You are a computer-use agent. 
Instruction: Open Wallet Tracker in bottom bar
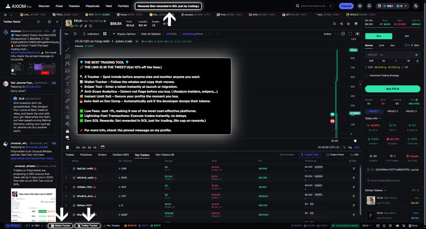point(60,225)
